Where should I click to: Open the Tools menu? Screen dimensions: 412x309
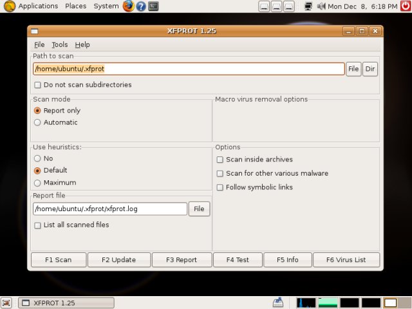click(x=60, y=44)
